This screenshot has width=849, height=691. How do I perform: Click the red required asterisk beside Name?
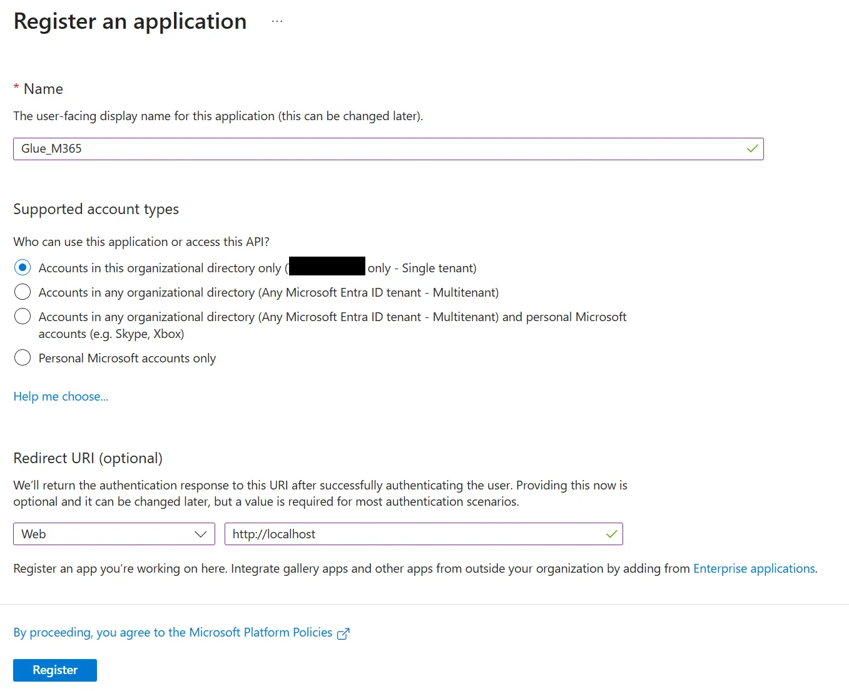tap(16, 88)
